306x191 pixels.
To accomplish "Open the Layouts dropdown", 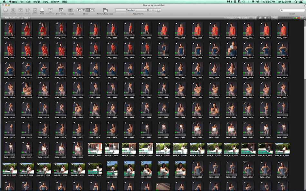I will (x=71, y=11).
